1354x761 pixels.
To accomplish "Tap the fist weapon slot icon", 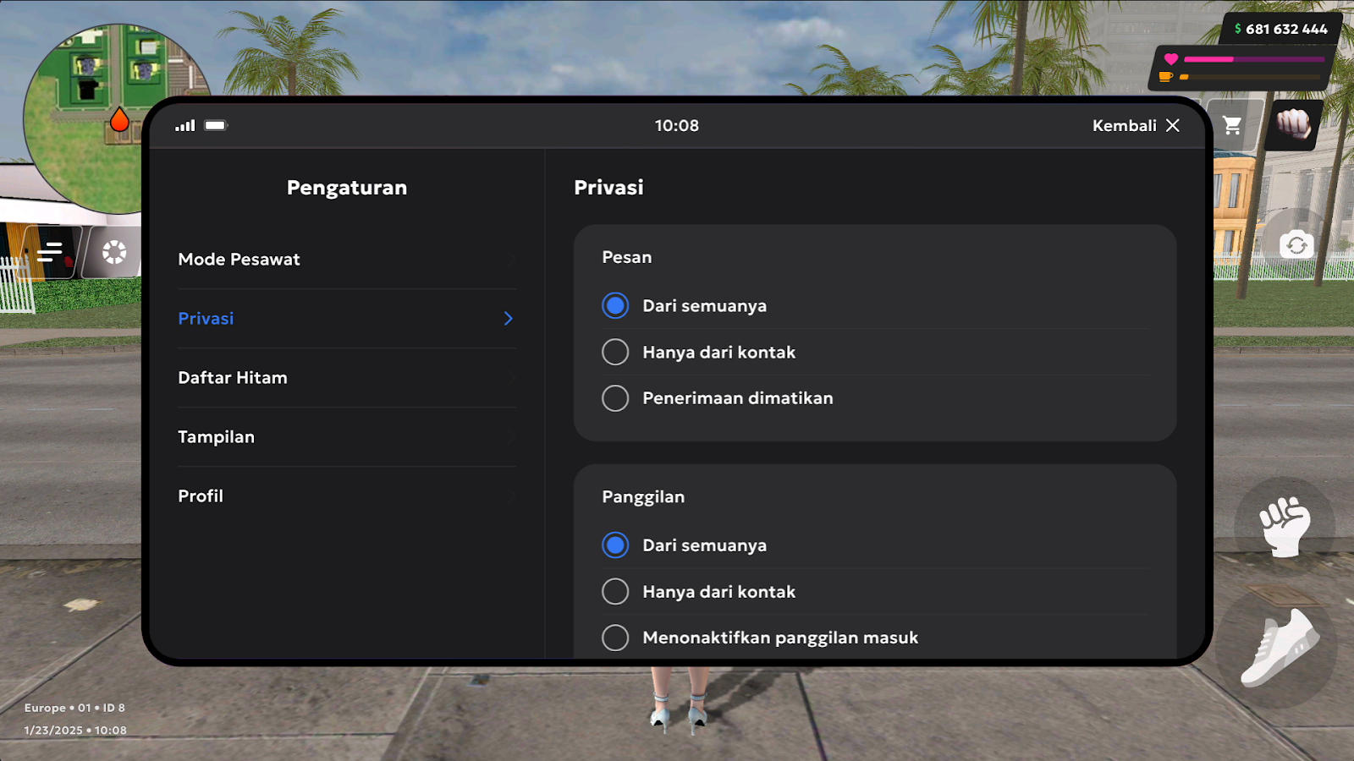I will 1293,124.
